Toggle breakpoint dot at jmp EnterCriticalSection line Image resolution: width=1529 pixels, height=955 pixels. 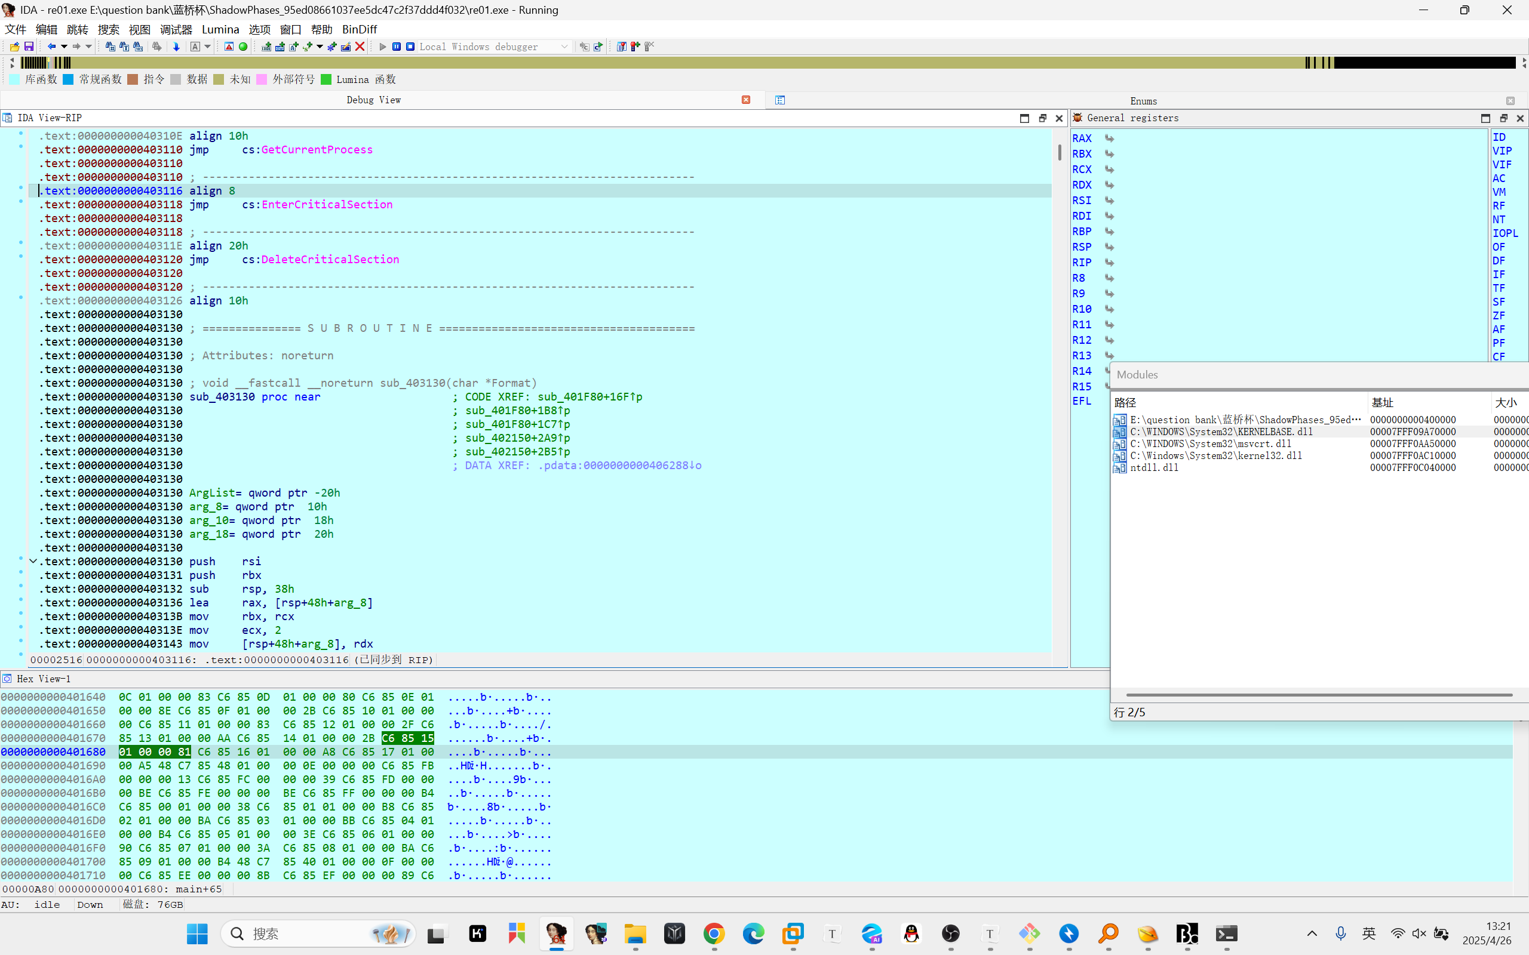click(x=21, y=202)
